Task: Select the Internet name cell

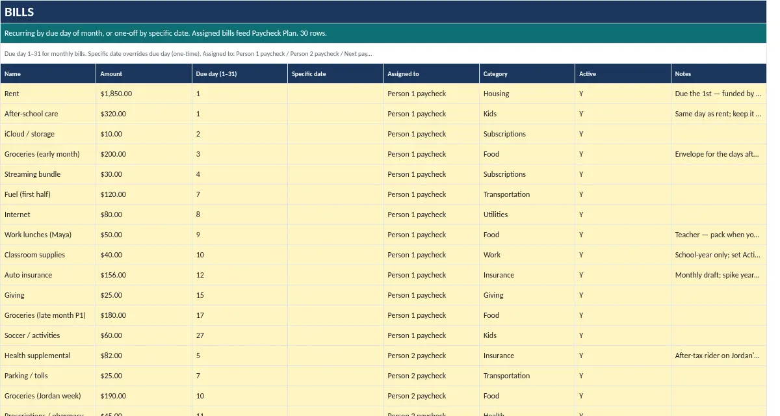Action: tap(48, 214)
